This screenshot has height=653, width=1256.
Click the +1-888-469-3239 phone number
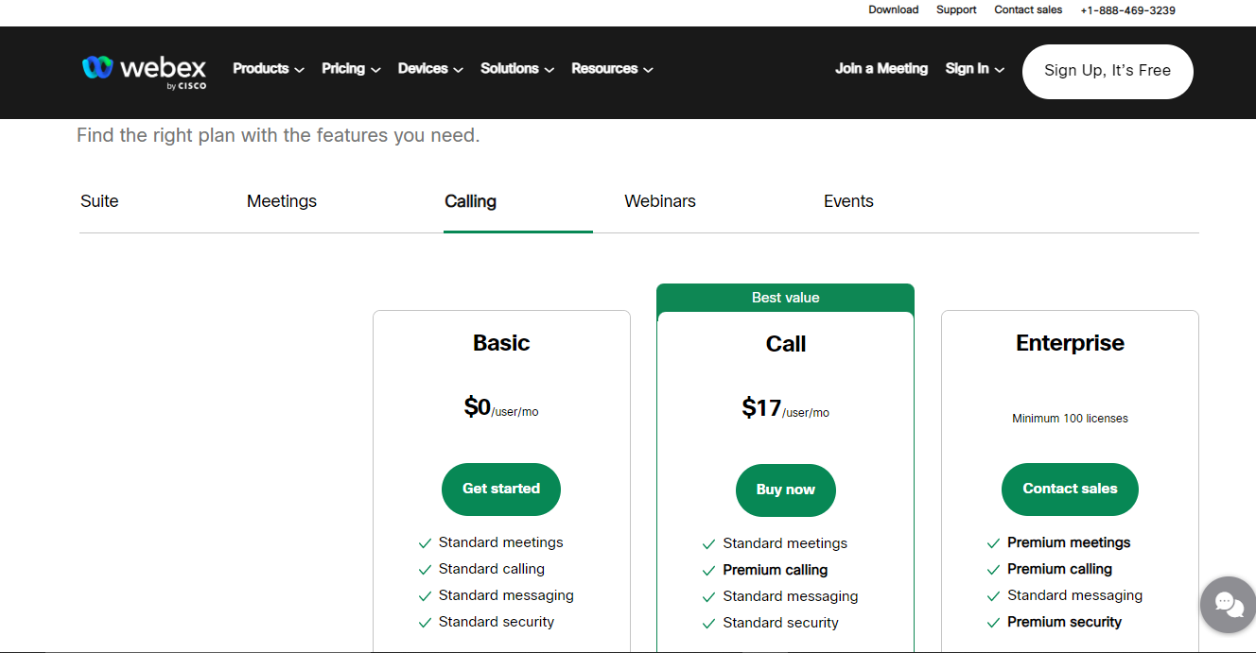coord(1127,10)
